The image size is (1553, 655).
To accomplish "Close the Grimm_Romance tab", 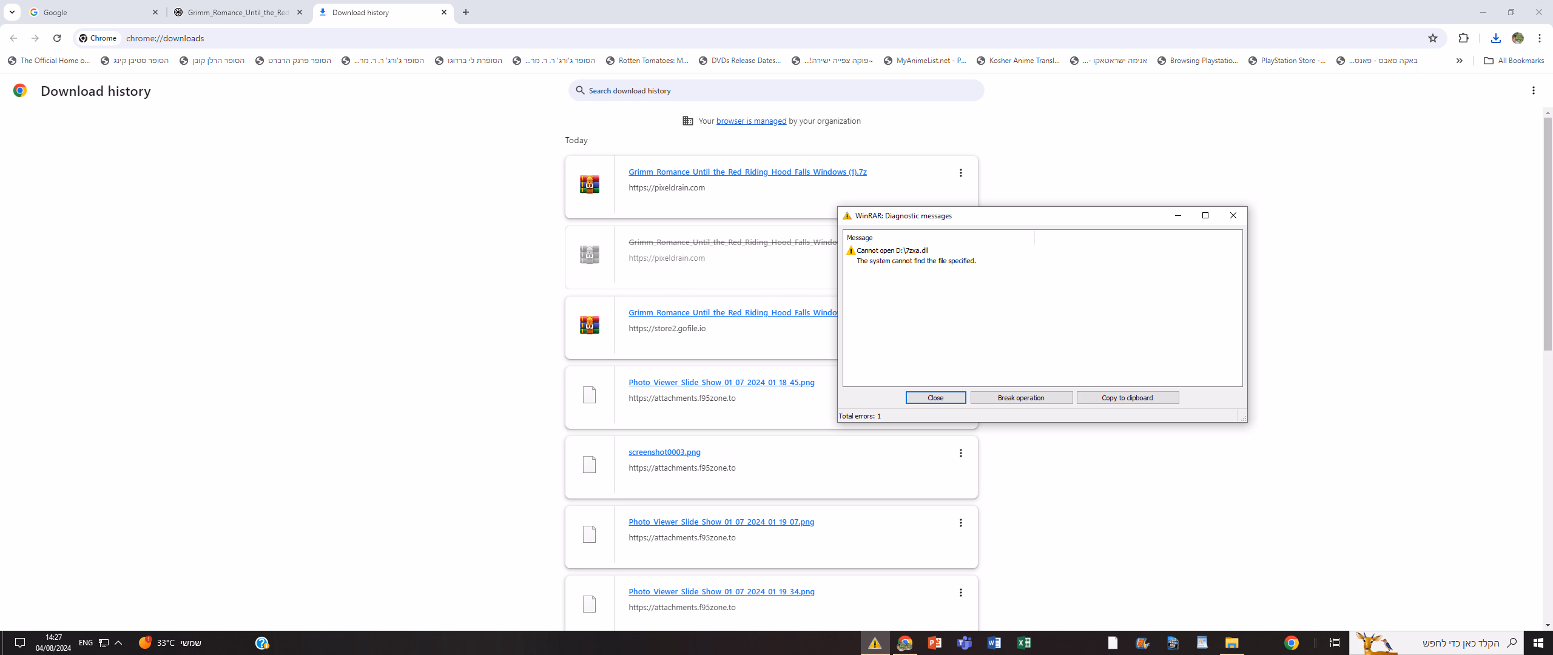I will [x=300, y=12].
